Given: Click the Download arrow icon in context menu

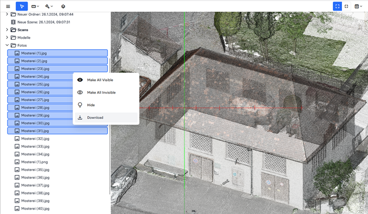Looking at the screenshot, I should point(80,118).
